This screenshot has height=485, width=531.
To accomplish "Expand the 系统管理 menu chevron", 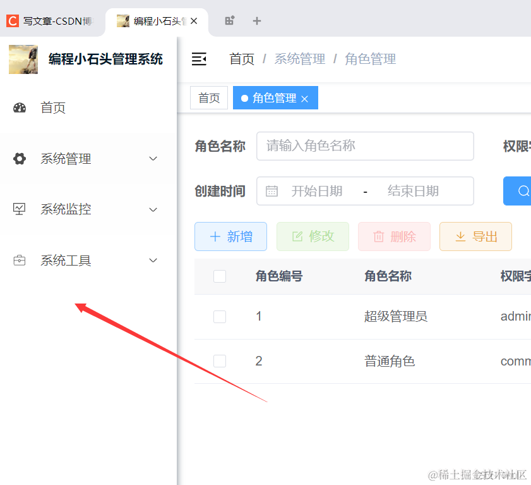I will [x=153, y=159].
